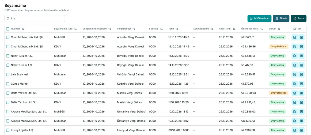This screenshot has width=311, height=135.
Task: Sort by Vade Tarihi column
Action: pyautogui.click(x=234, y=29)
